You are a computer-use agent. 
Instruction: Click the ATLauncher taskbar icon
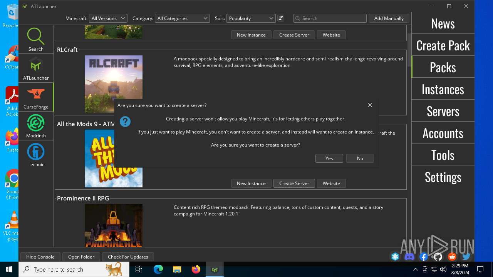pos(215,269)
